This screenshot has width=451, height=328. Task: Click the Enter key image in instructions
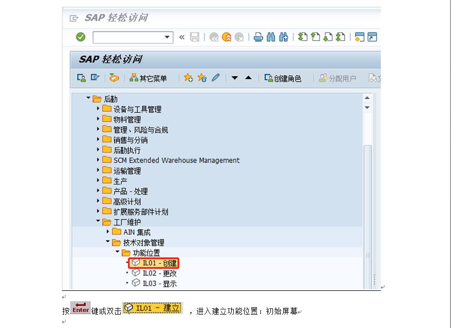click(80, 307)
